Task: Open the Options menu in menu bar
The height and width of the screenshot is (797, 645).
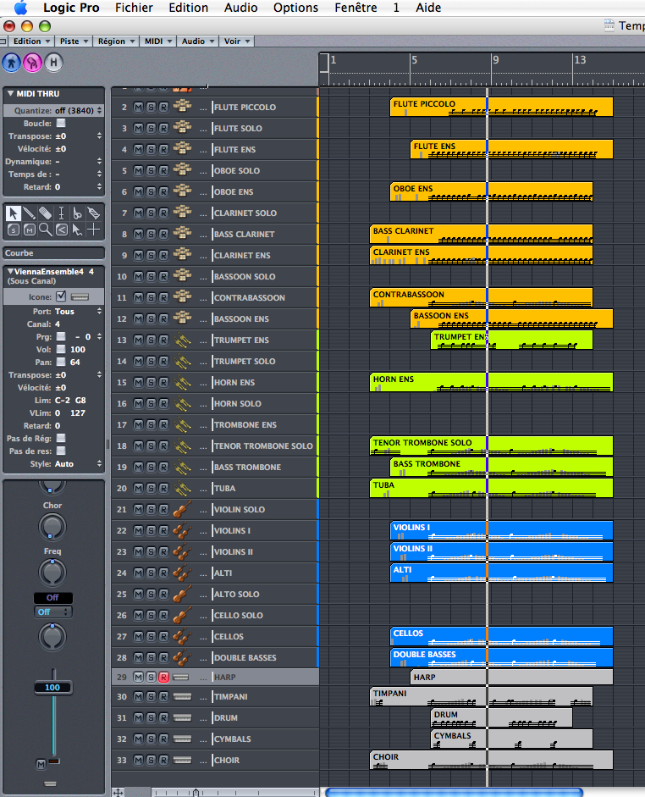Action: [295, 8]
